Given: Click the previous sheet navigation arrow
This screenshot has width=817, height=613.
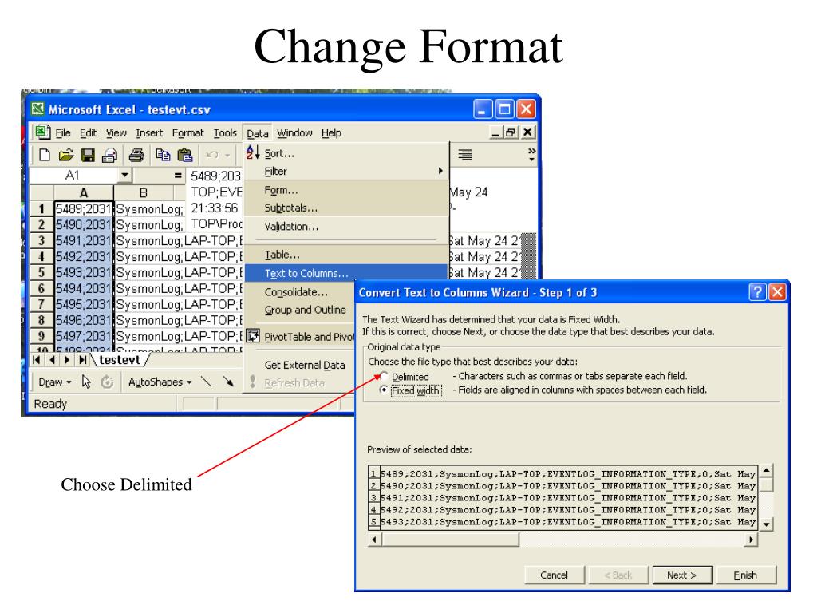Looking at the screenshot, I should pos(52,360).
